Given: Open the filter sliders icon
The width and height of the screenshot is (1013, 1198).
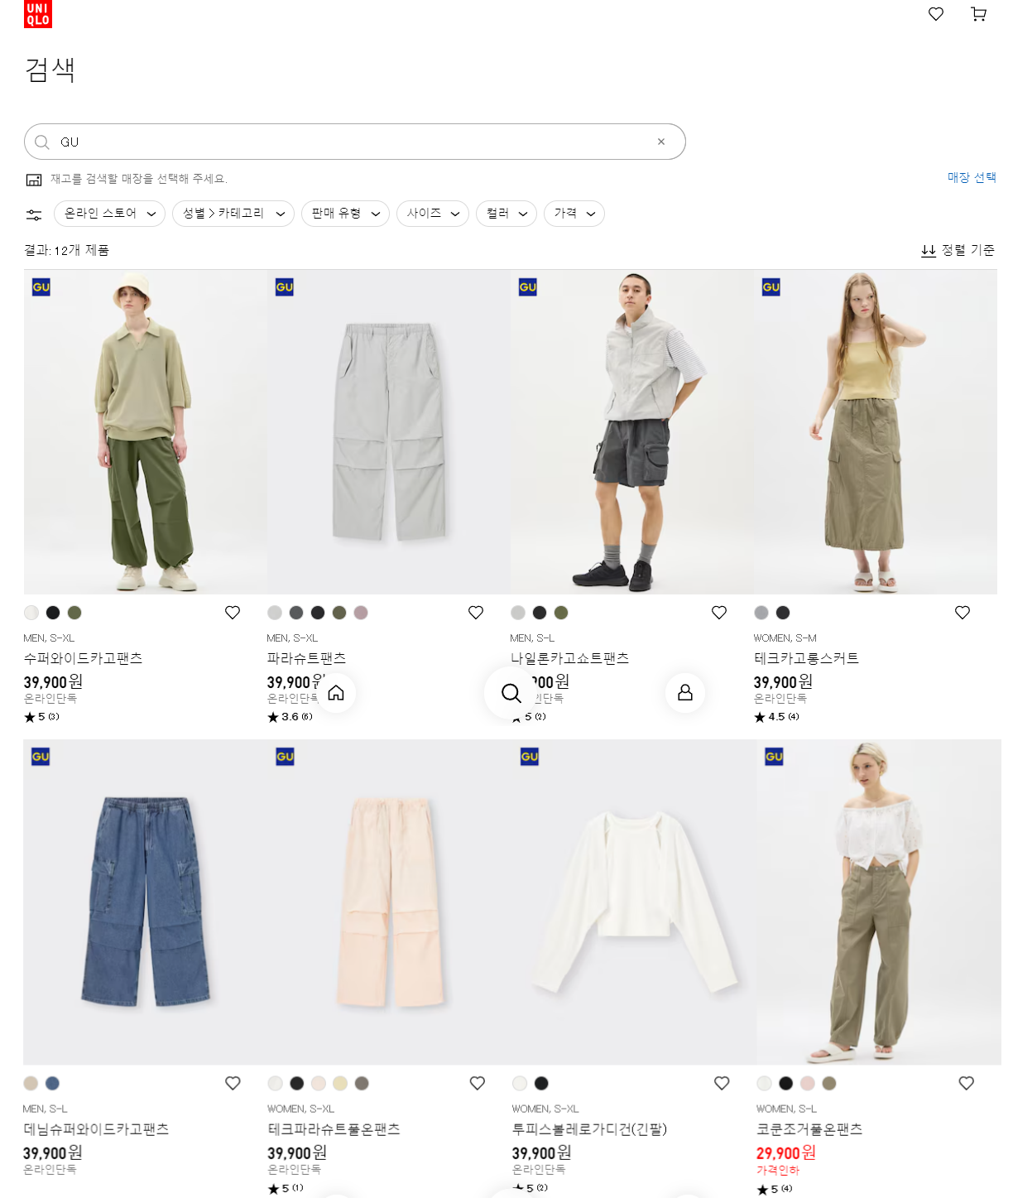Looking at the screenshot, I should click(34, 214).
